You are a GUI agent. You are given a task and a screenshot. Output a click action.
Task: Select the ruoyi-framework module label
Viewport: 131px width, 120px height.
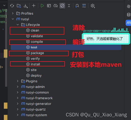pyautogui.click(x=39, y=98)
